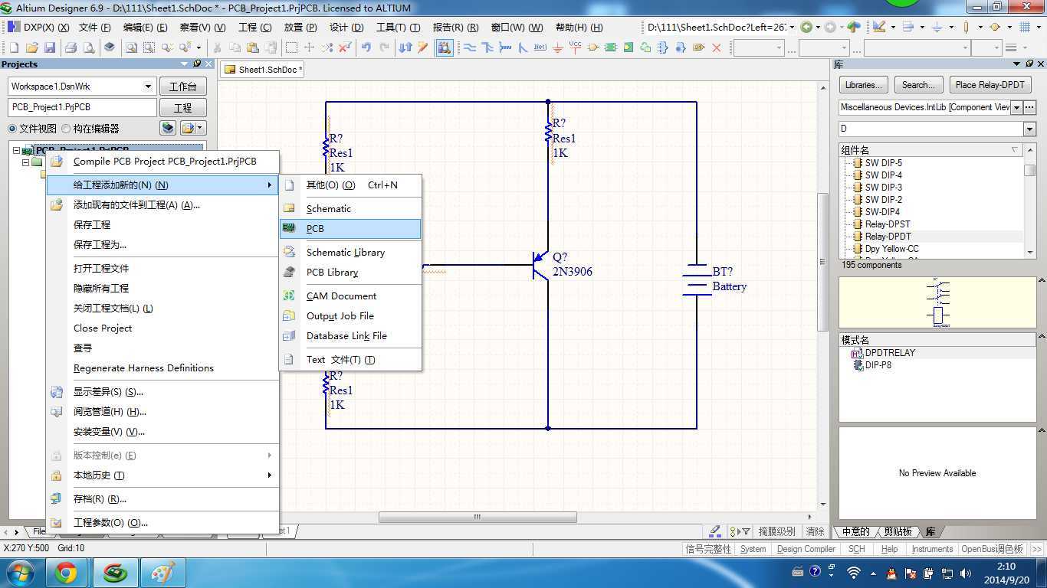Place a net label
The height and width of the screenshot is (588, 1047).
[540, 47]
